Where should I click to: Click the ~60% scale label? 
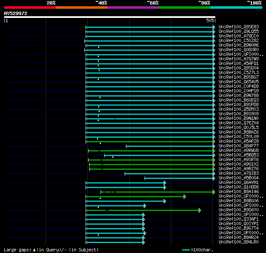pos(153,3)
